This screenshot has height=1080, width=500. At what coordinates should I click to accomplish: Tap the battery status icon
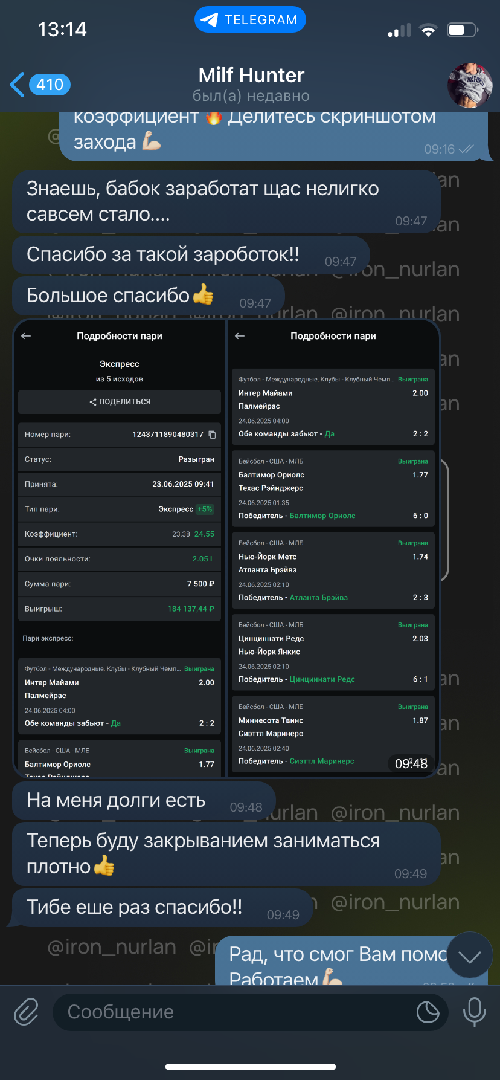pos(462,30)
